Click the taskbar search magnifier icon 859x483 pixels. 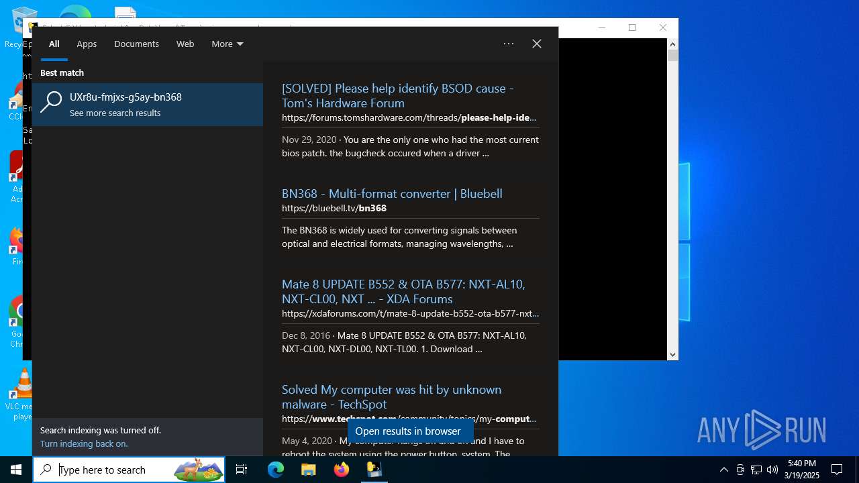[x=46, y=470]
